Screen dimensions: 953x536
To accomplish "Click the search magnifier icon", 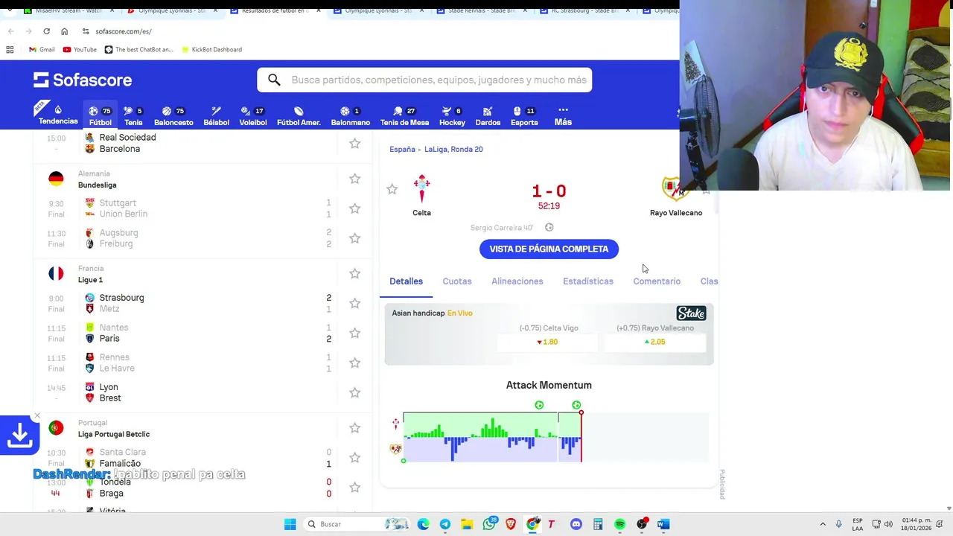I will [274, 80].
